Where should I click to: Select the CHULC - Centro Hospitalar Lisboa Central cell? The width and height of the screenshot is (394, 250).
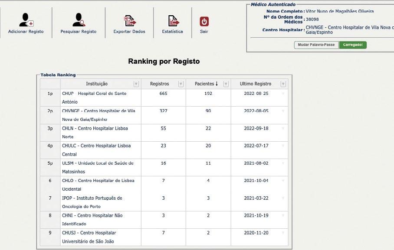[x=101, y=150]
